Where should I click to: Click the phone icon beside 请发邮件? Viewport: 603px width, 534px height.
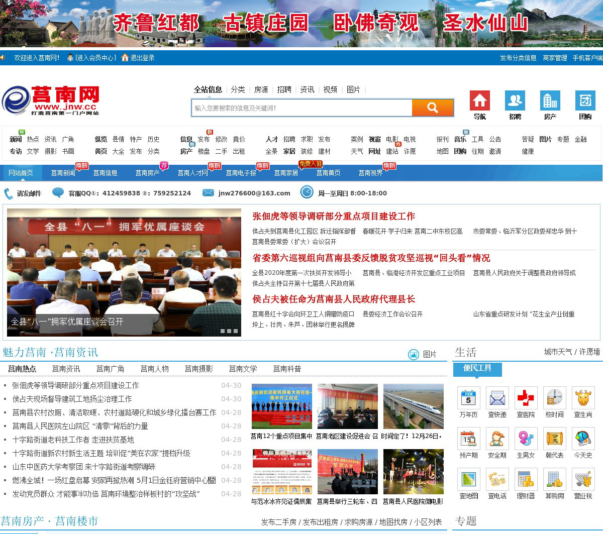9,193
